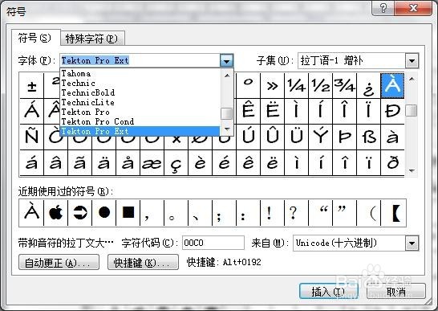Select the Ê character in grid
Viewport: 438px width, 311px height.
coord(249,112)
